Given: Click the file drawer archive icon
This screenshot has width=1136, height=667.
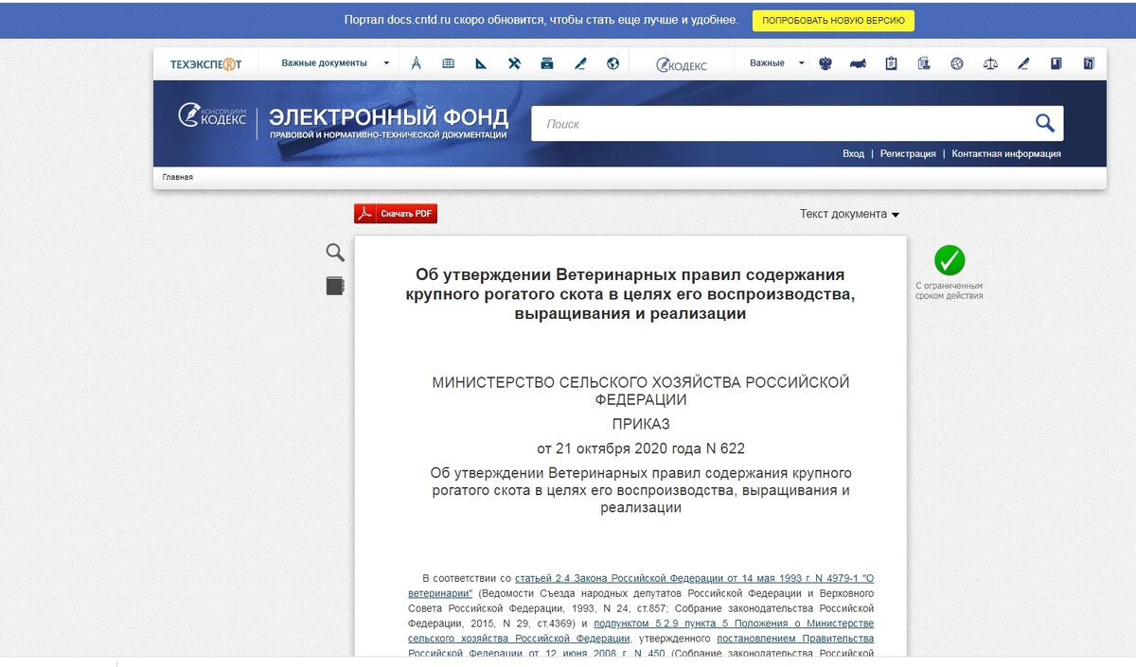Looking at the screenshot, I should pos(546,63).
